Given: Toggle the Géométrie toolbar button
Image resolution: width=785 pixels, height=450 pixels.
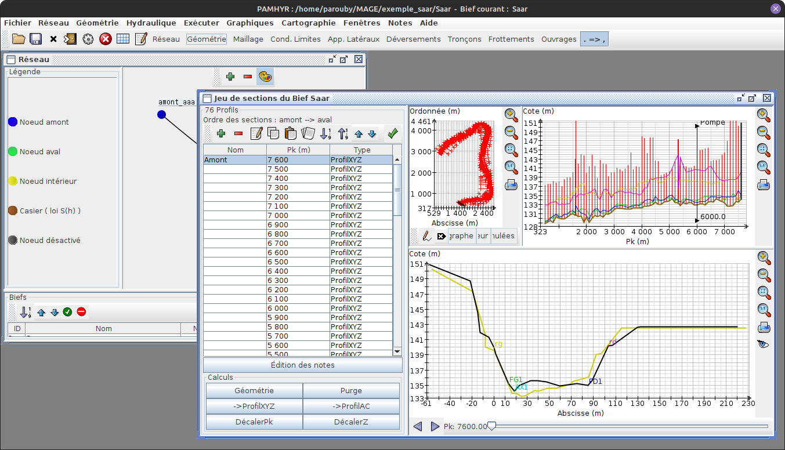Looking at the screenshot, I should 207,39.
